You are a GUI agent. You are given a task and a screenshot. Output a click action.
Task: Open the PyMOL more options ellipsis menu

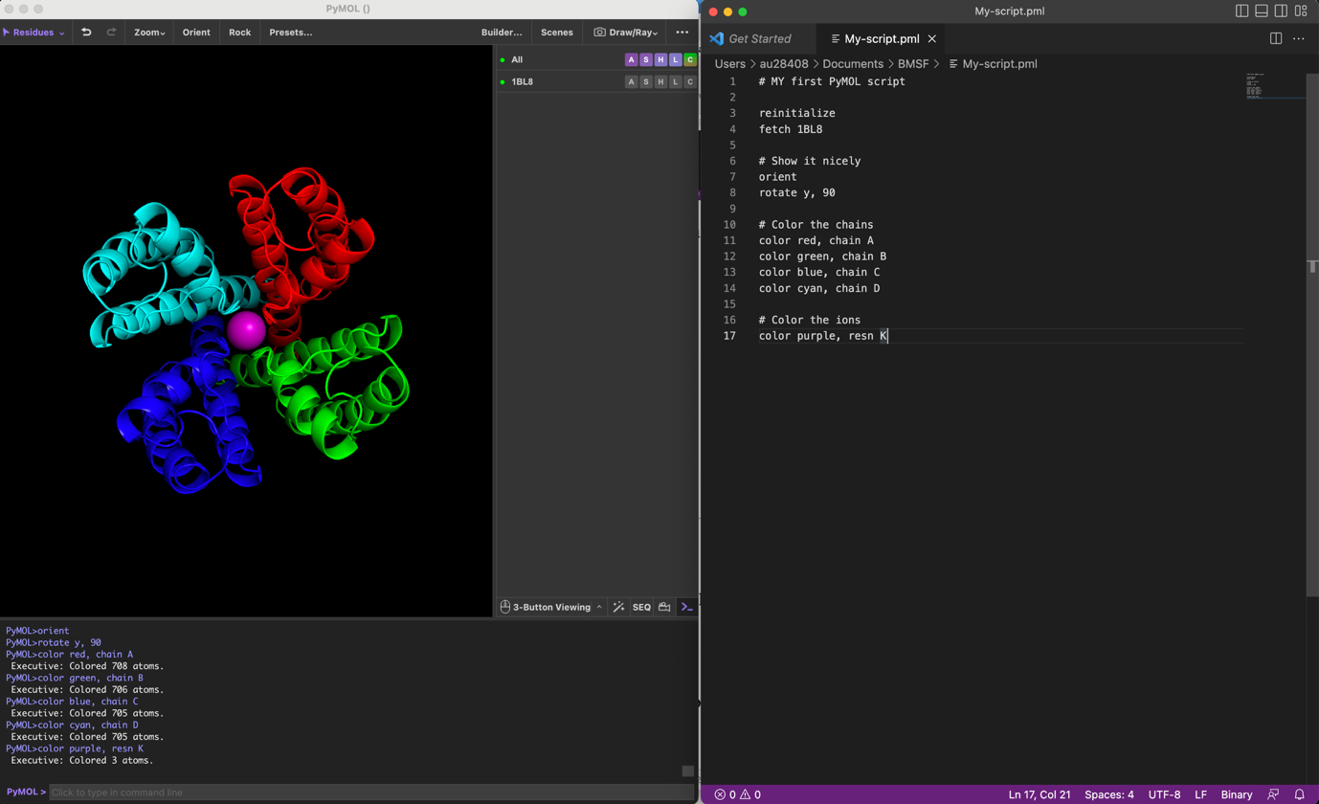(x=682, y=33)
